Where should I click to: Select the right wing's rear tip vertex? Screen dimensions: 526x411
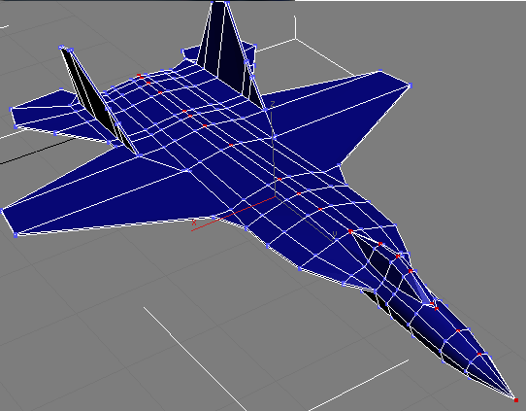point(380,71)
